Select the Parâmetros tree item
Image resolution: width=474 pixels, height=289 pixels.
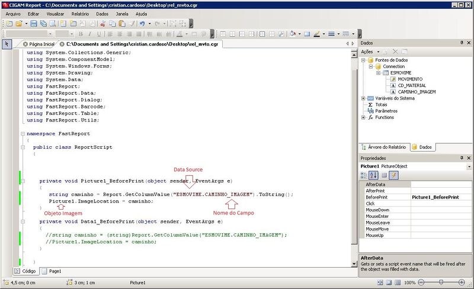pyautogui.click(x=386, y=111)
